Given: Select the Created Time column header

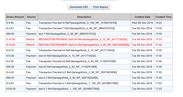Looking at the screenshot, I should pyautogui.click(x=163, y=17).
